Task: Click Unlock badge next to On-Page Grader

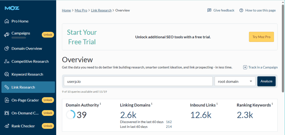Action: pyautogui.click(x=48, y=100)
